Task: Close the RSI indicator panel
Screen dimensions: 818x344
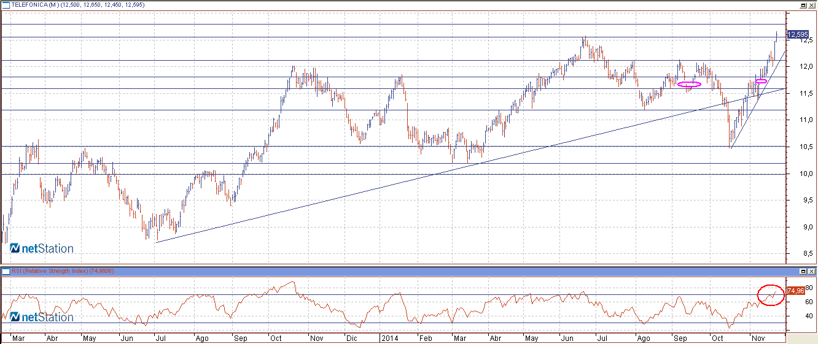Action: pyautogui.click(x=811, y=270)
